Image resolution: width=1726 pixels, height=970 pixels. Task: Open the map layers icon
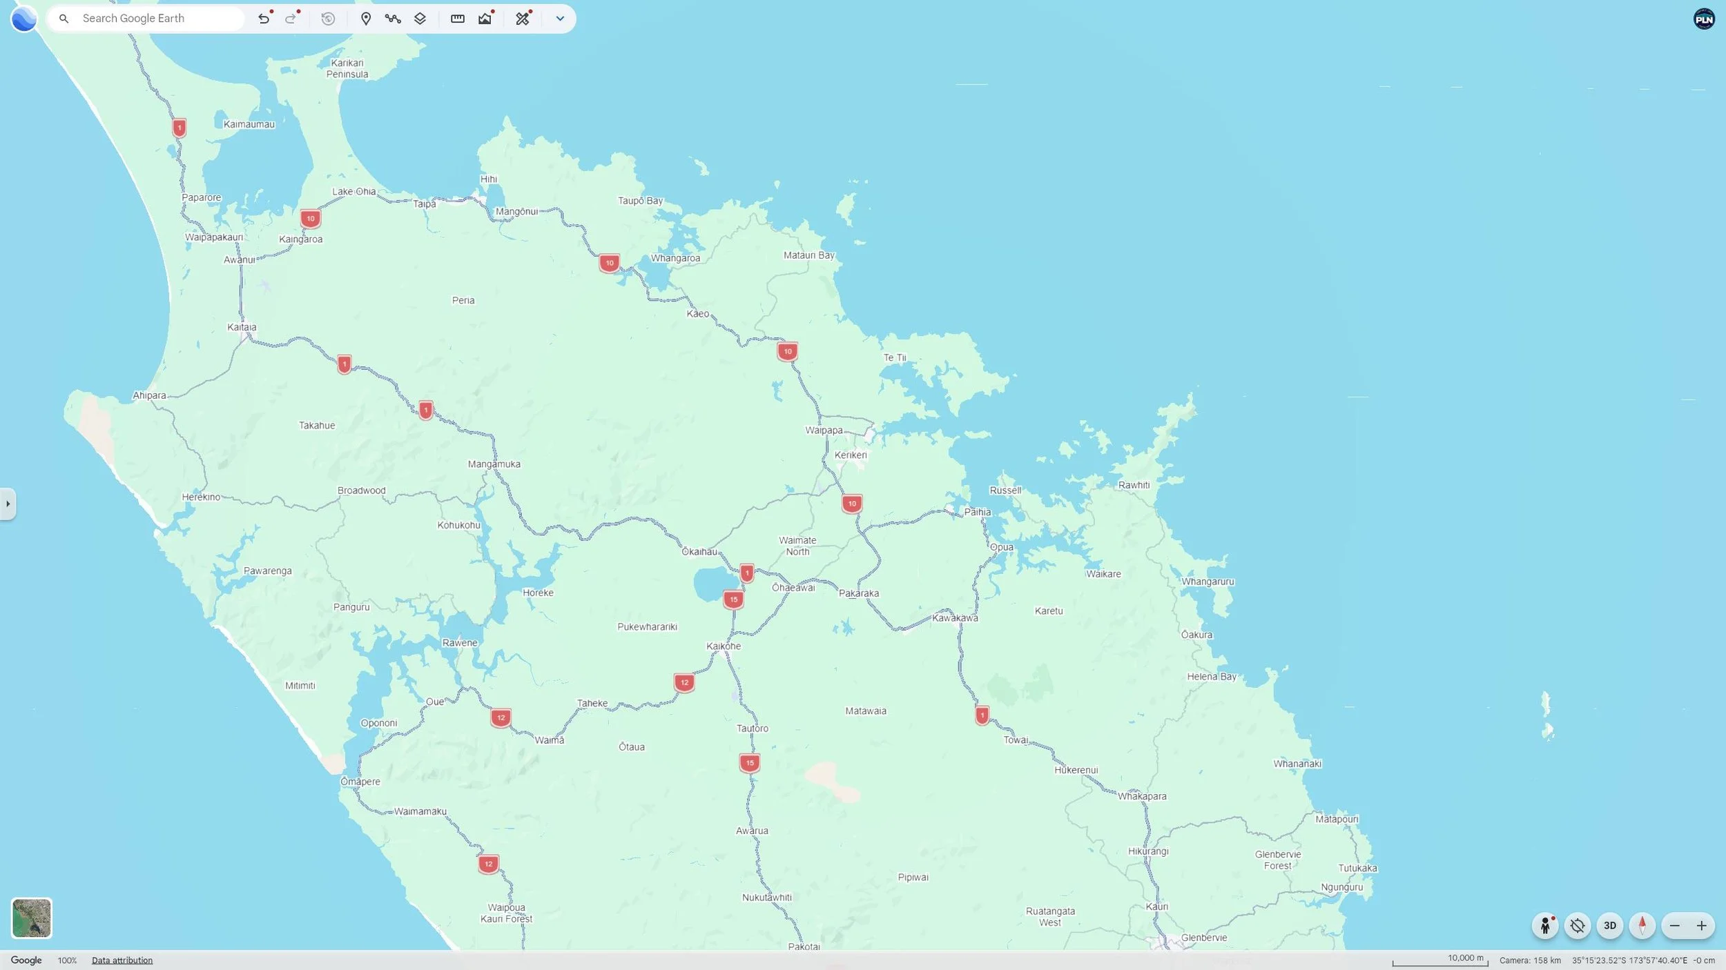tap(420, 19)
